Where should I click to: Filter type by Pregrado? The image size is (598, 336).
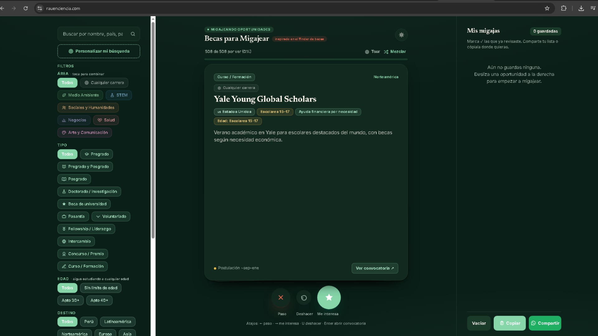[97, 154]
